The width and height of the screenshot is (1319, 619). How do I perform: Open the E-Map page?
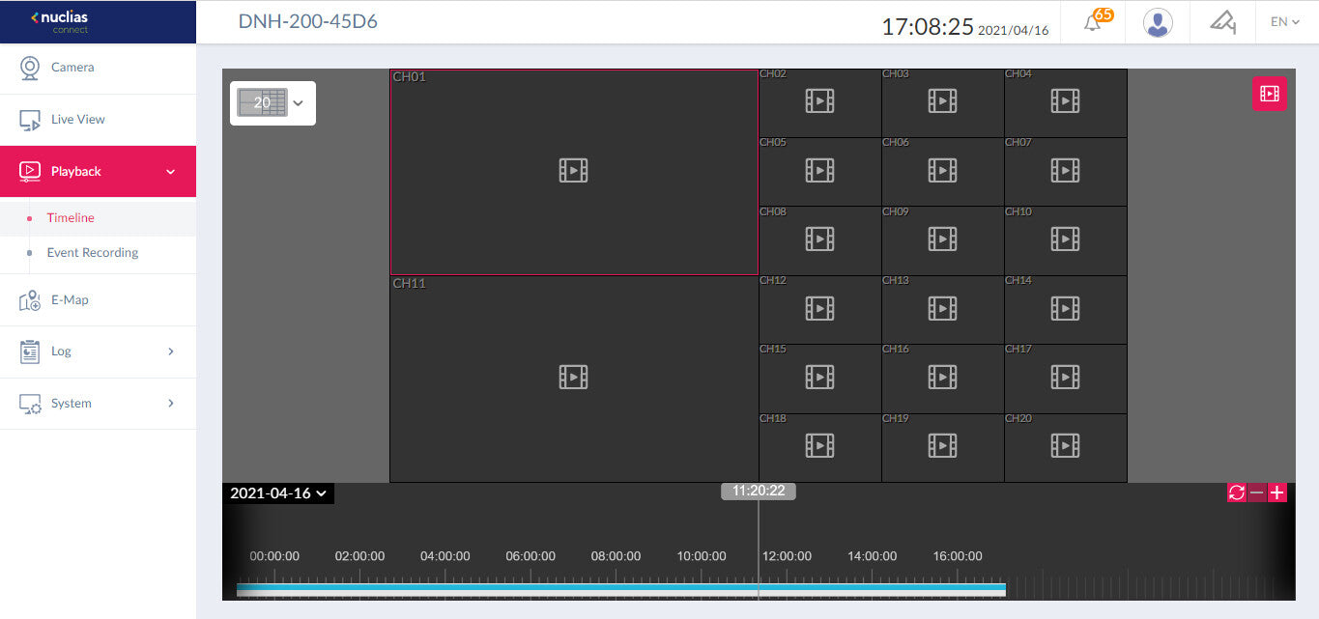pyautogui.click(x=98, y=300)
